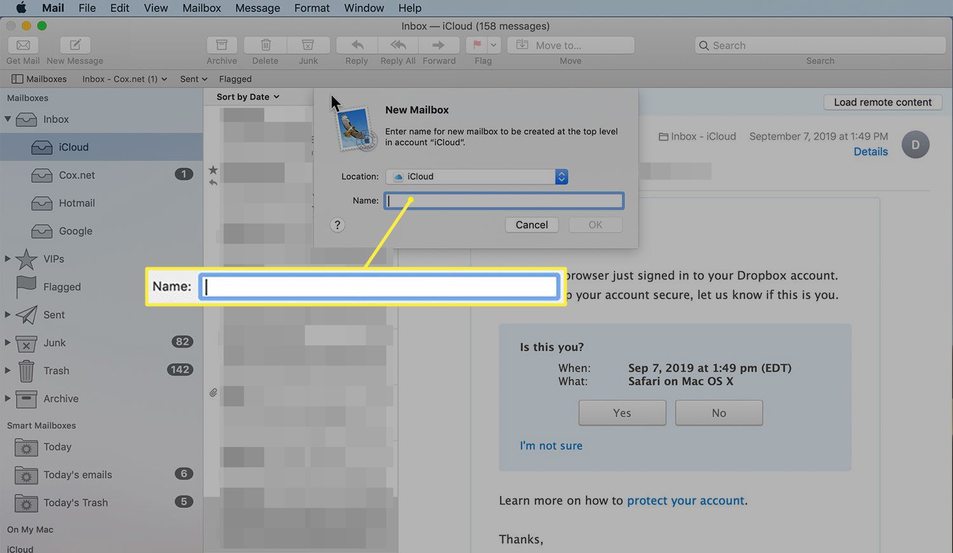Viewport: 953px width, 553px height.
Task: Toggle the Mailboxes sidebar button
Action: [x=39, y=79]
